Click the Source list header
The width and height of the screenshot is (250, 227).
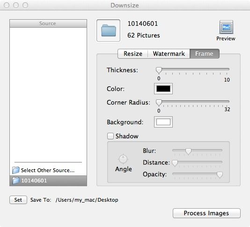coord(48,23)
